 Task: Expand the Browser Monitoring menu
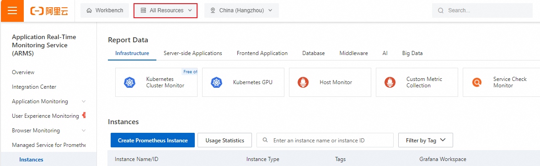point(49,131)
